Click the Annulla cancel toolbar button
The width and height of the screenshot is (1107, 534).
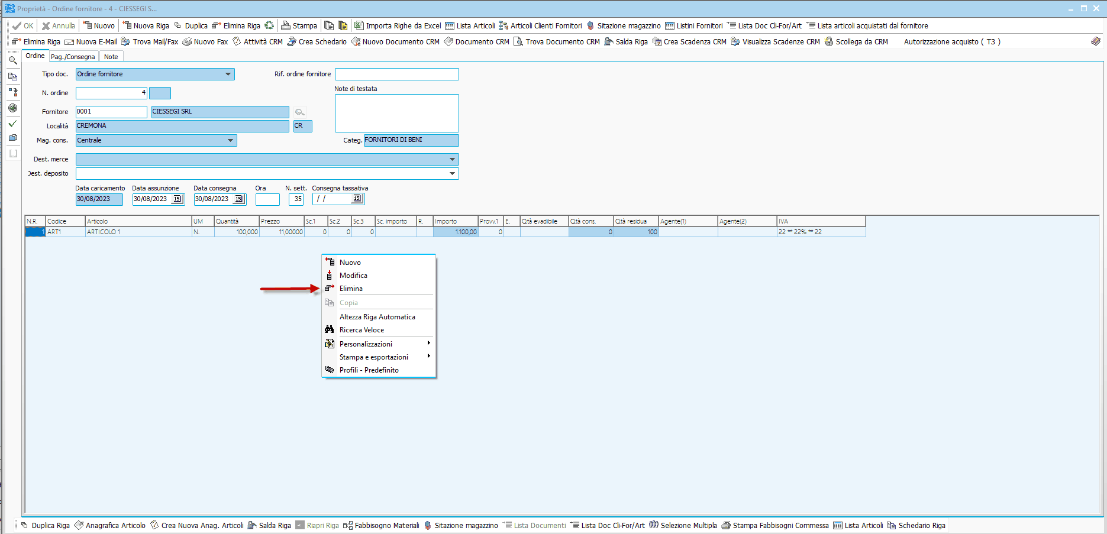pyautogui.click(x=59, y=26)
